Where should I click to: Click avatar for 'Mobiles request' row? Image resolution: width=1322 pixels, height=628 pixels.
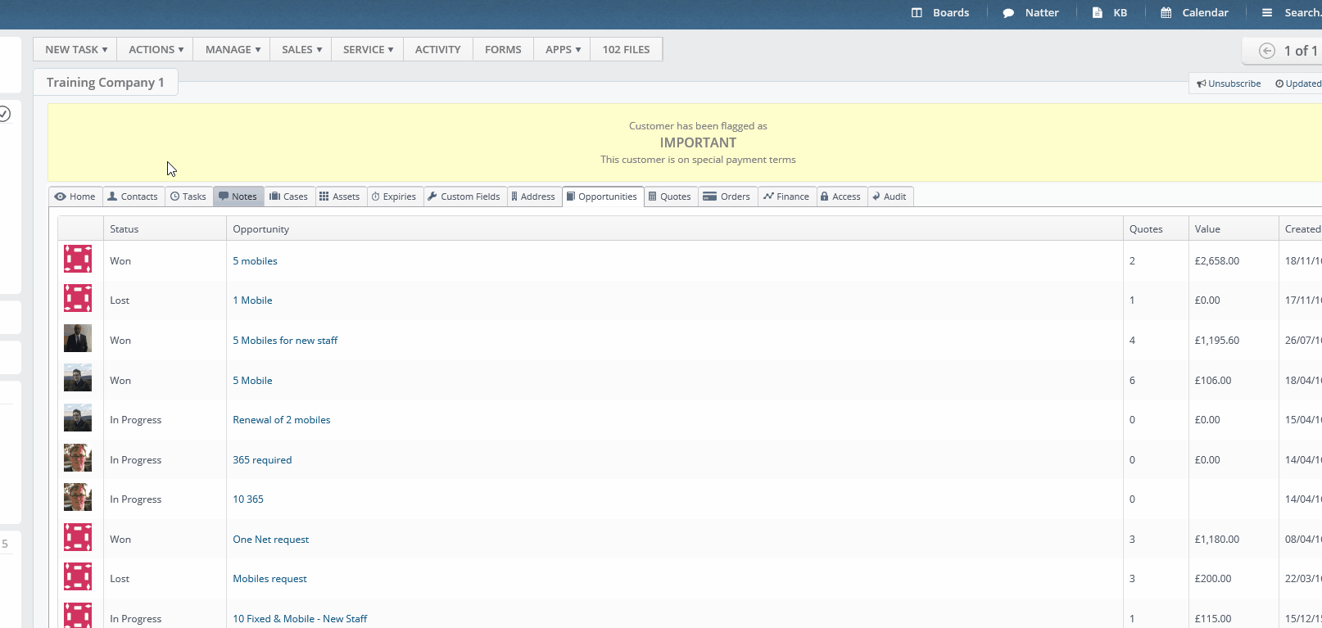[x=78, y=576]
